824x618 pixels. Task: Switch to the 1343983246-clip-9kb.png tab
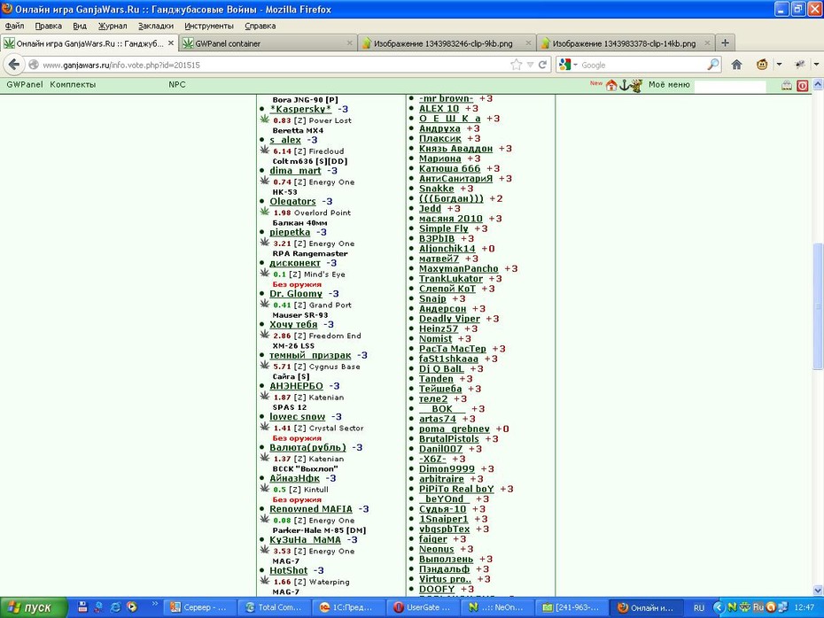[x=447, y=43]
